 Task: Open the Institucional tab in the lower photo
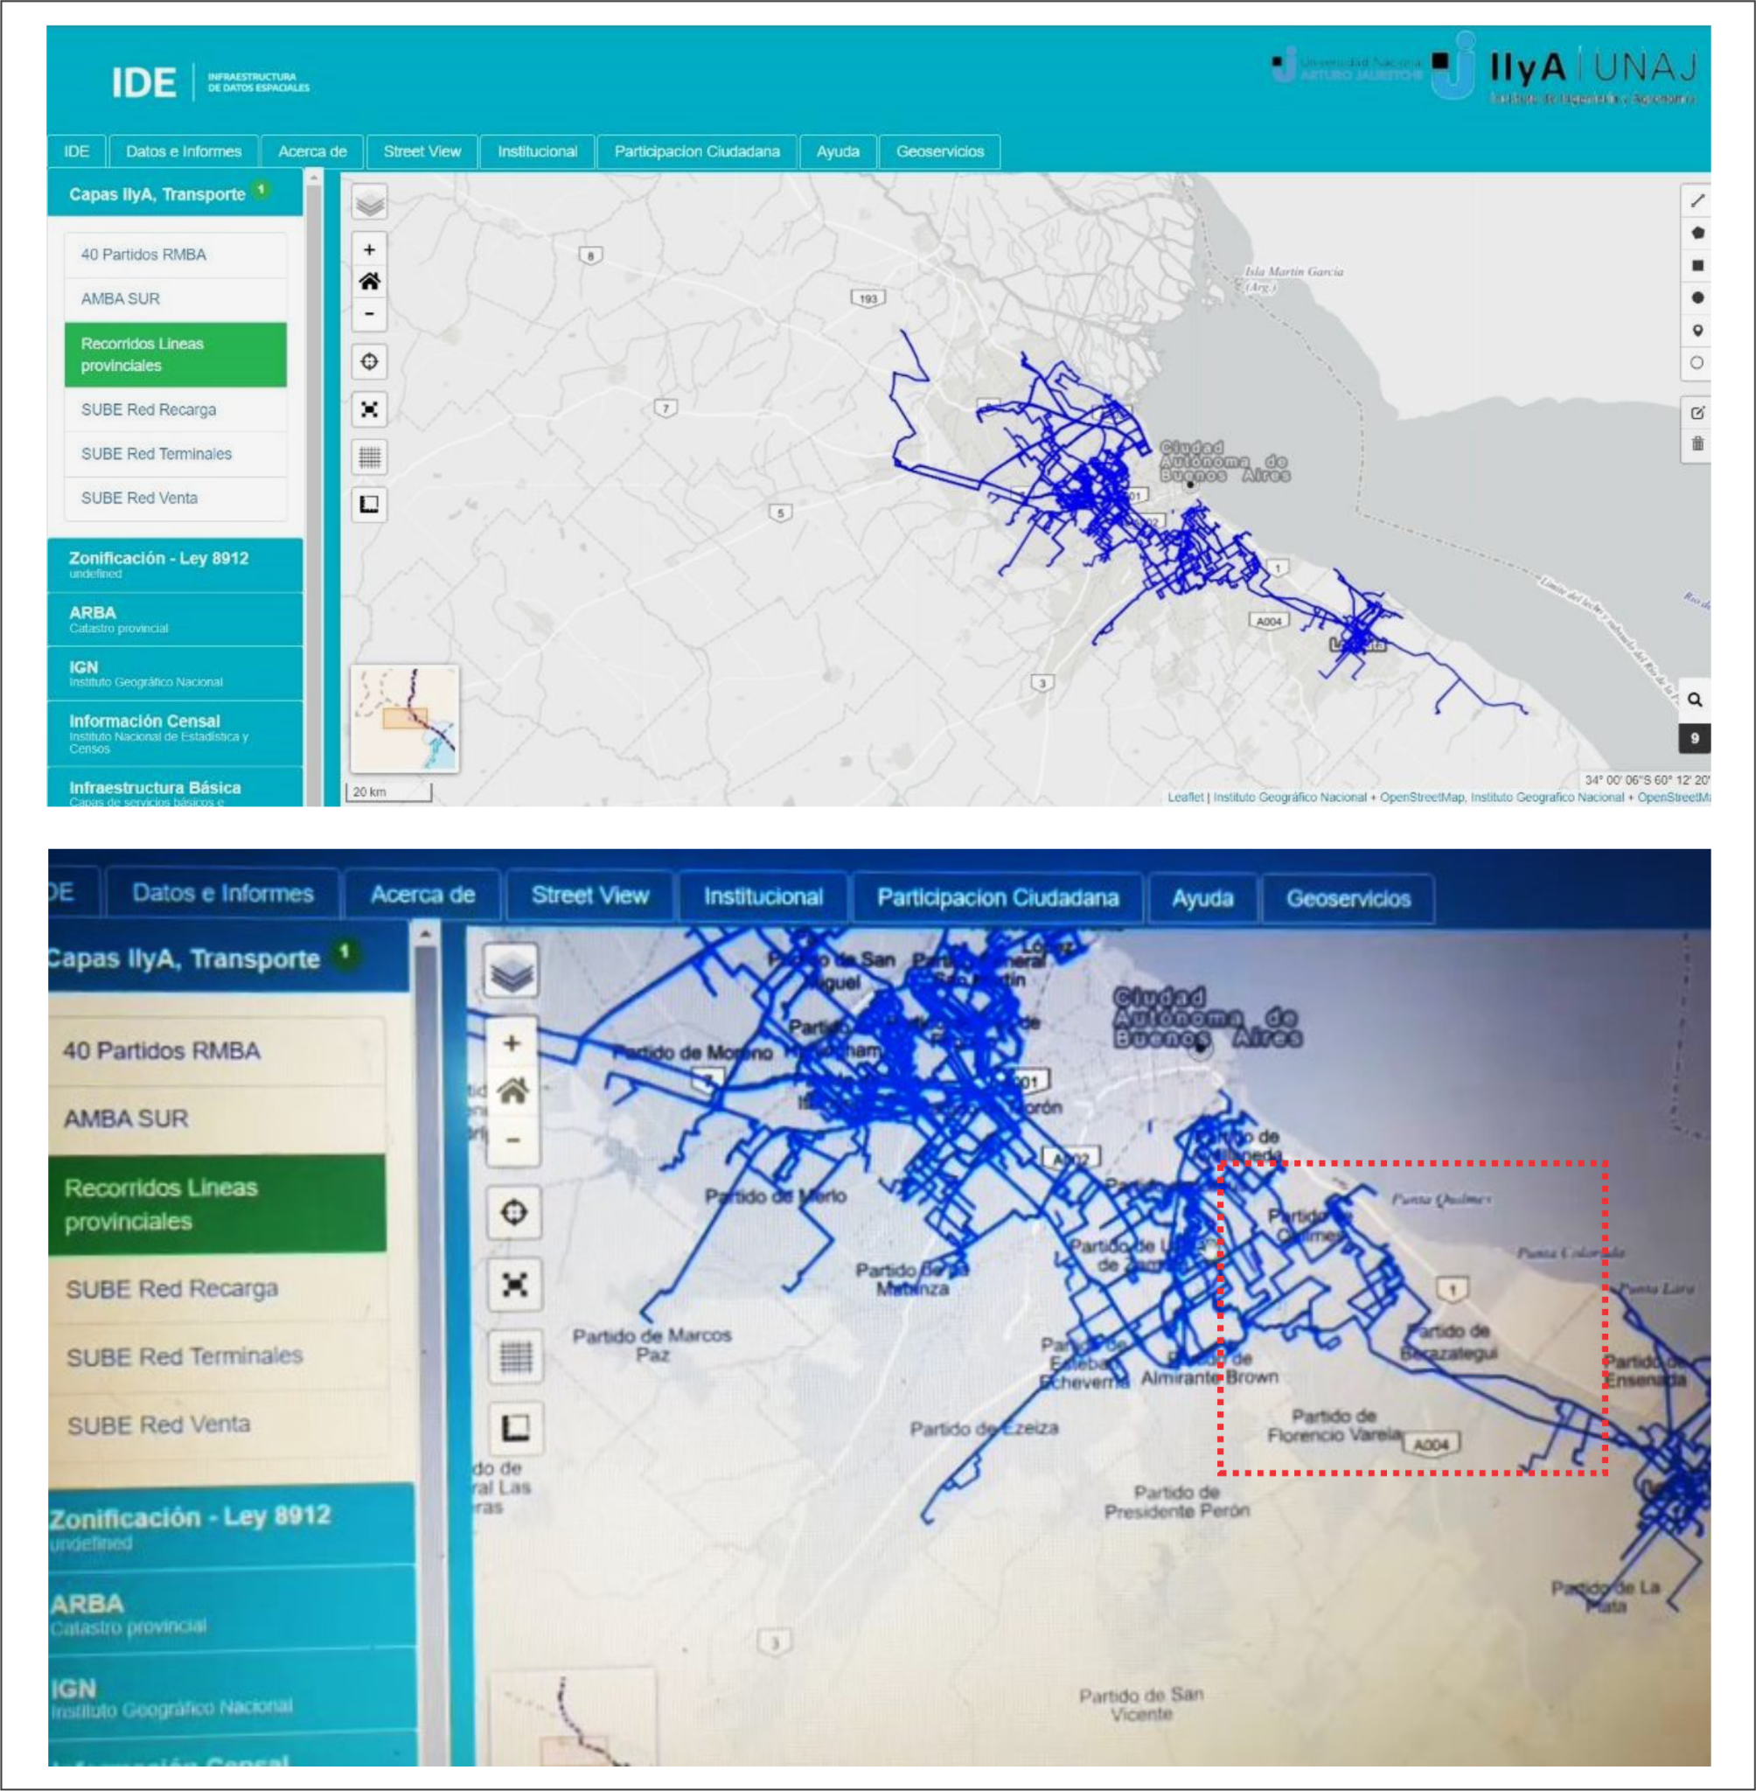click(763, 896)
